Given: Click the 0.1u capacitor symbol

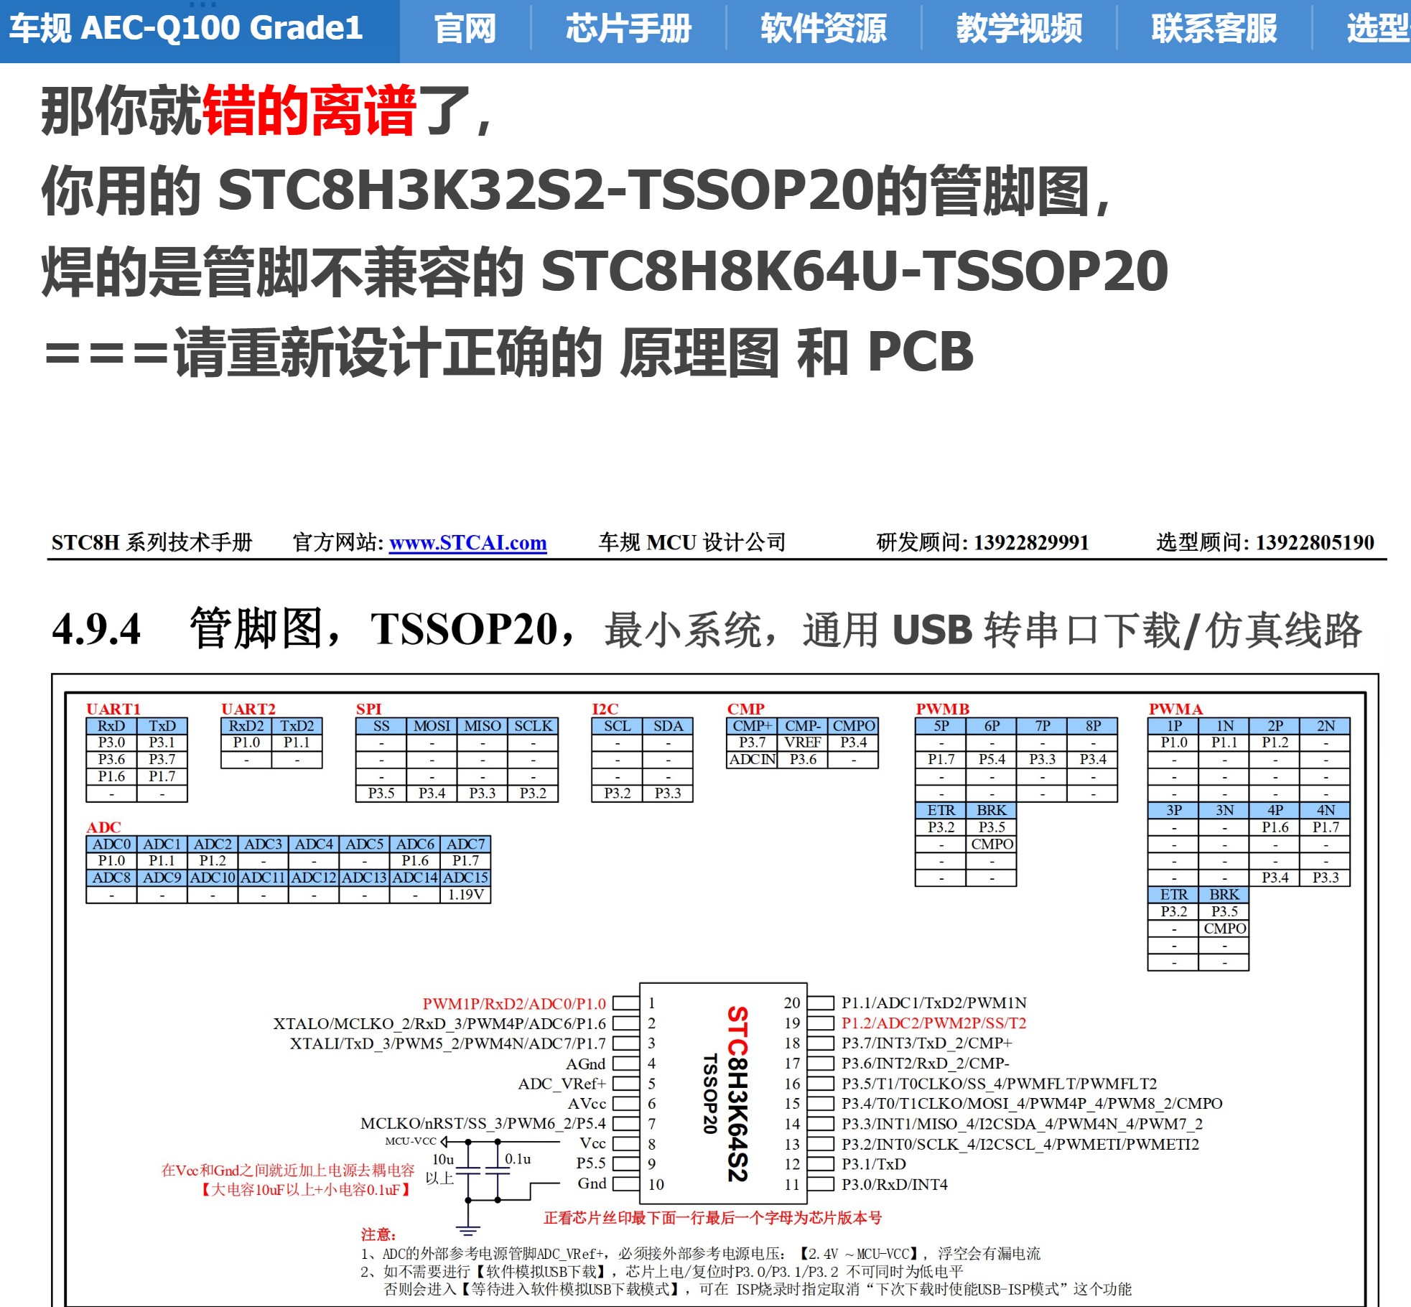Looking at the screenshot, I should (498, 1171).
